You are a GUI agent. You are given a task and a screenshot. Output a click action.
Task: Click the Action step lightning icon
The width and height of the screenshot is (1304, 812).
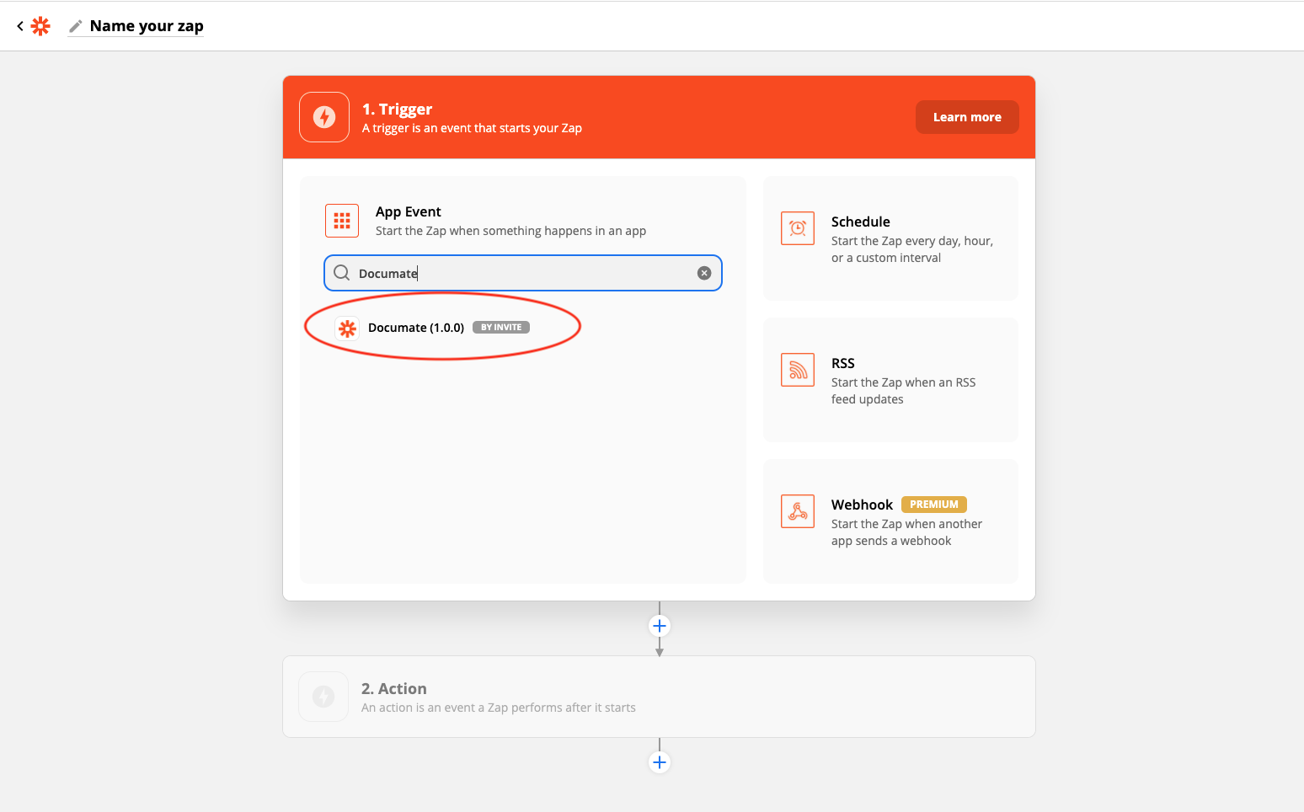click(x=323, y=697)
